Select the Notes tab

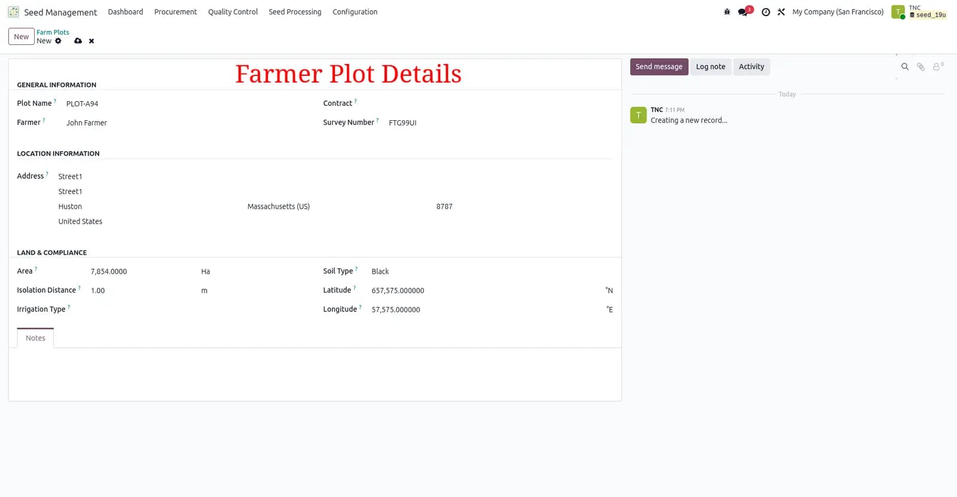[x=35, y=338]
